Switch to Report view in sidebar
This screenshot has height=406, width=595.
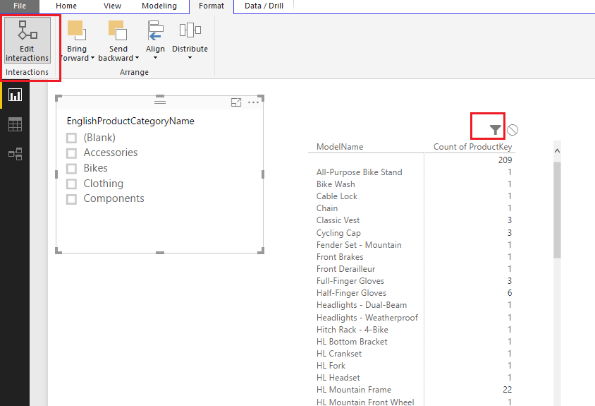click(x=16, y=95)
